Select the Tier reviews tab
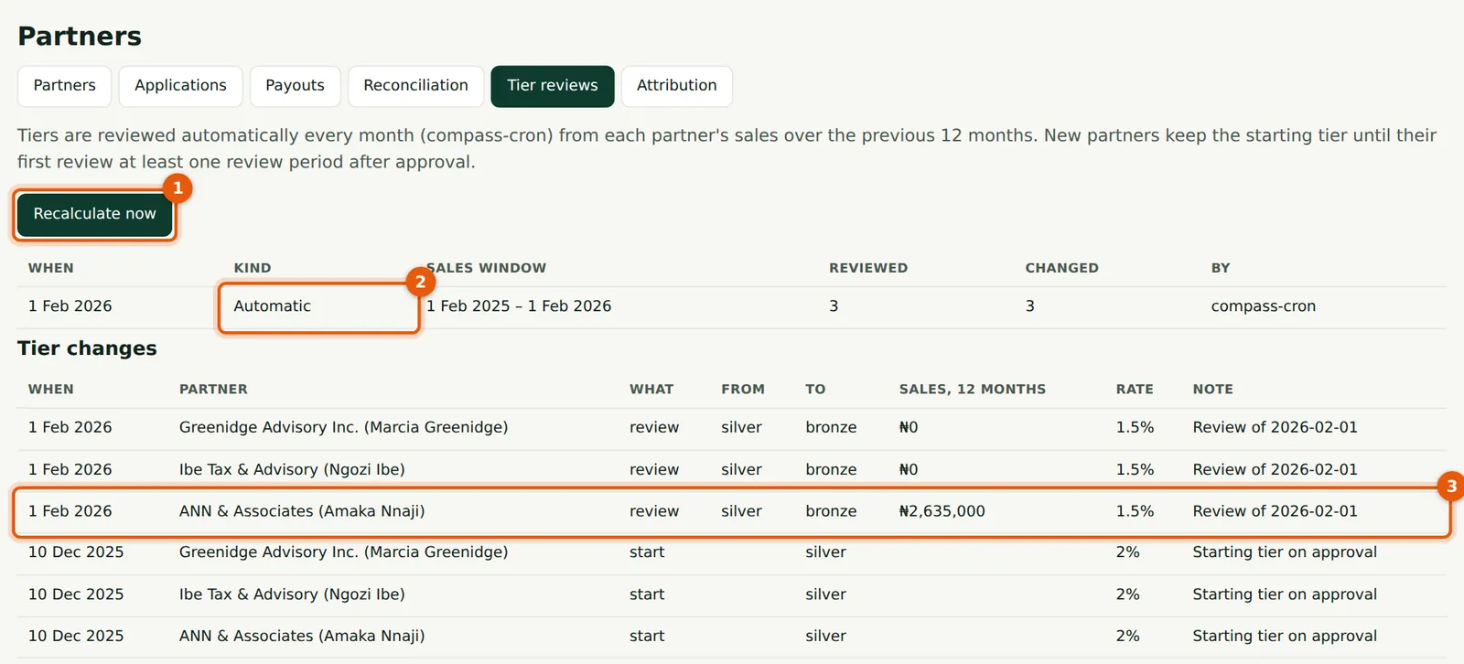 [x=553, y=86]
